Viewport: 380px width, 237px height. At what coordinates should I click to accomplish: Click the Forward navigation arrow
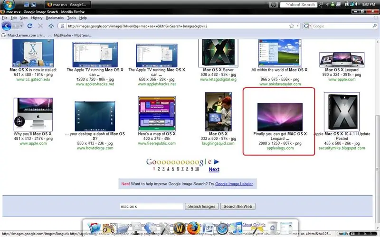(16, 26)
